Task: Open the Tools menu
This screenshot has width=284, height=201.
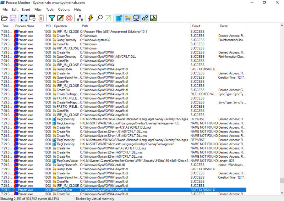Action: [x=50, y=10]
